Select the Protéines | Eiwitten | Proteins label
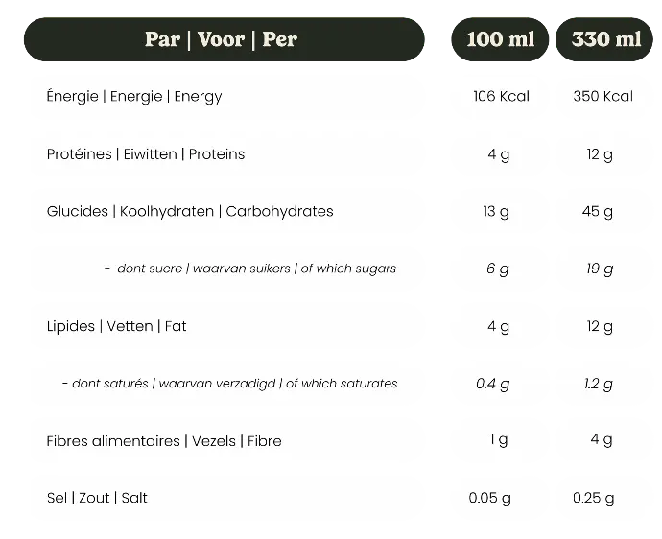 (x=146, y=153)
